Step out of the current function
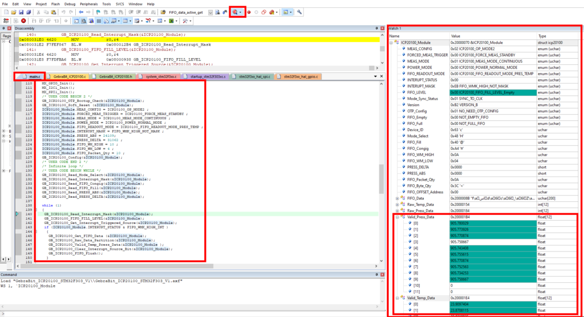Image resolution: width=584 pixels, height=317 pixels. tap(48, 21)
